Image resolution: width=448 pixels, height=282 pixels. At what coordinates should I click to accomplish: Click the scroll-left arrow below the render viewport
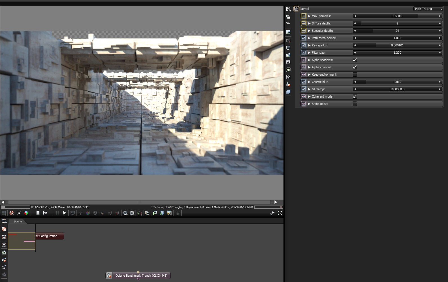[3, 202]
